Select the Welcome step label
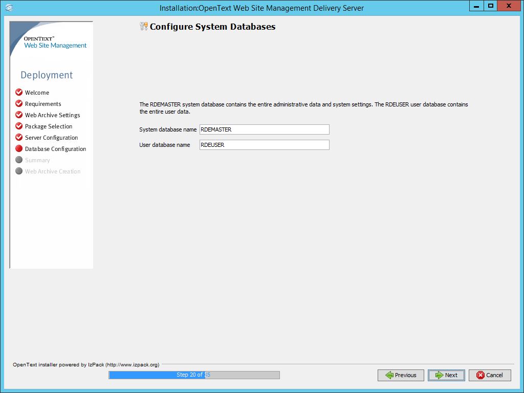 [x=37, y=93]
